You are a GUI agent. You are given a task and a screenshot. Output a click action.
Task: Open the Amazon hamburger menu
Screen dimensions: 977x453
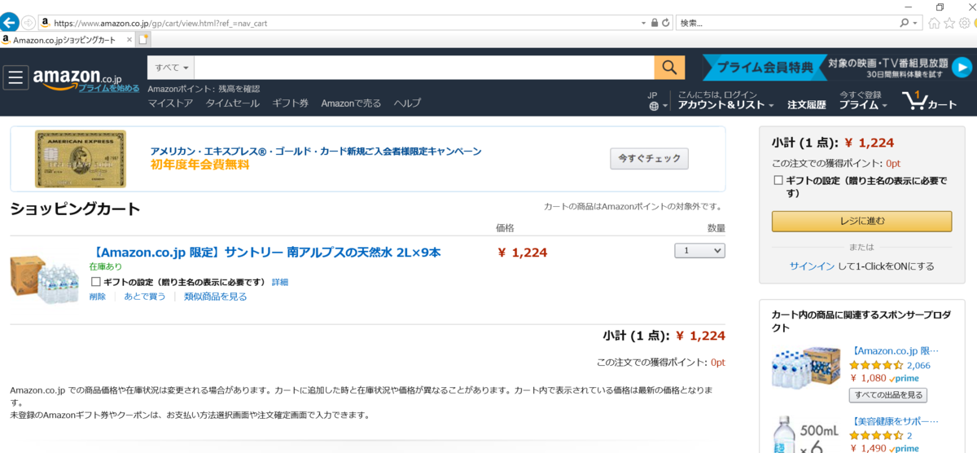click(x=15, y=77)
